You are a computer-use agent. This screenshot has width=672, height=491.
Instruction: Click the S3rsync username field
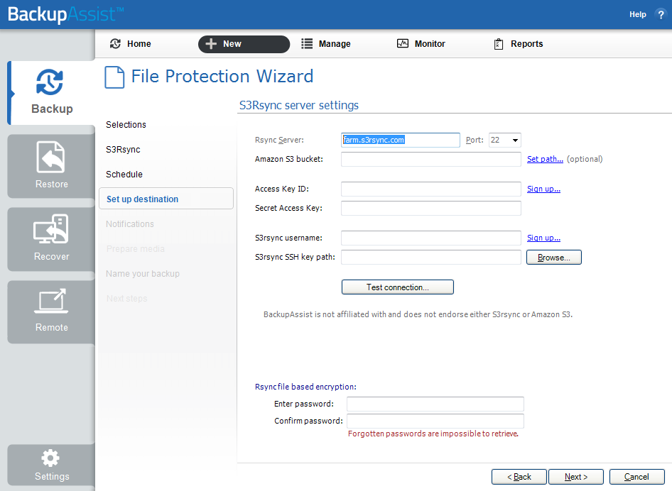[431, 238]
